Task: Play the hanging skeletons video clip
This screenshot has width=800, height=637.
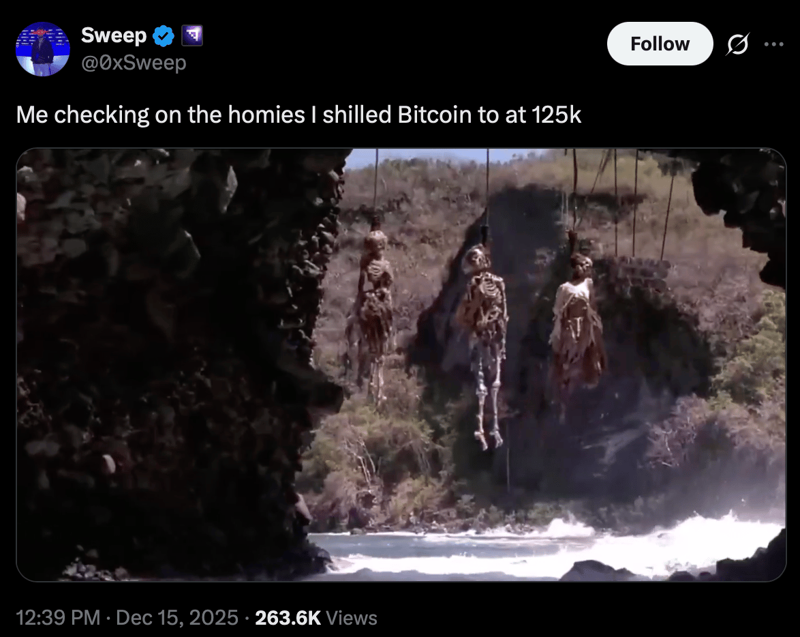Action: (x=401, y=365)
